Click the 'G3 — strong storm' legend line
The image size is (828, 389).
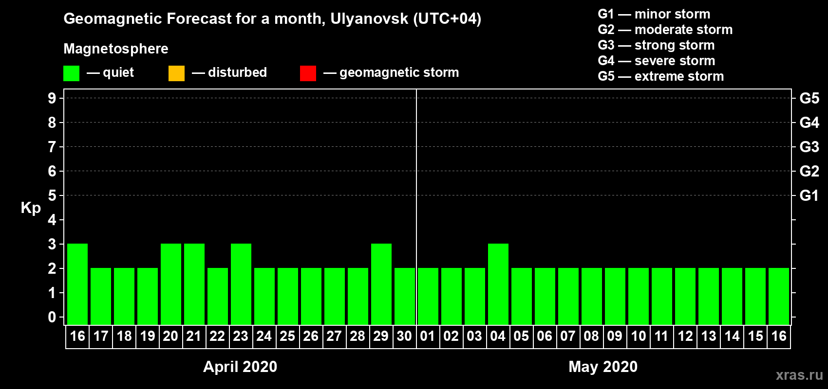656,45
